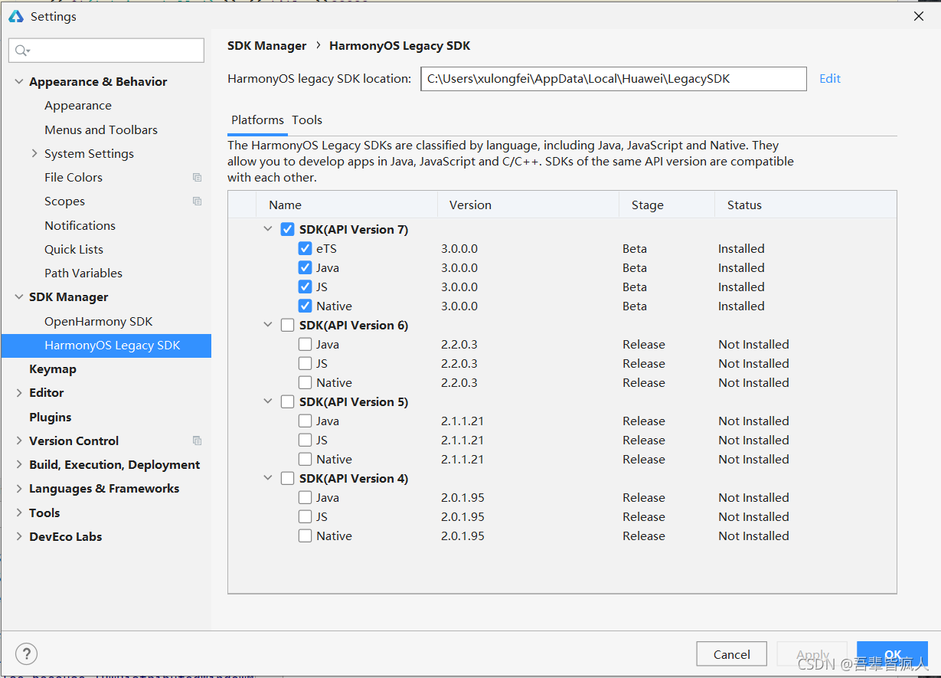The width and height of the screenshot is (941, 678).
Task: Click SDK Manager breadcrumb link
Action: 267,46
